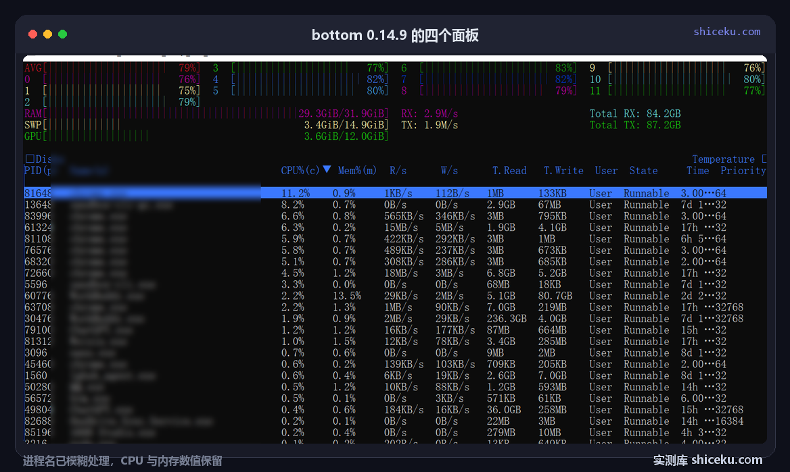Select the highlighted row's 11.2% CPU value
The width and height of the screenshot is (790, 472).
point(296,193)
